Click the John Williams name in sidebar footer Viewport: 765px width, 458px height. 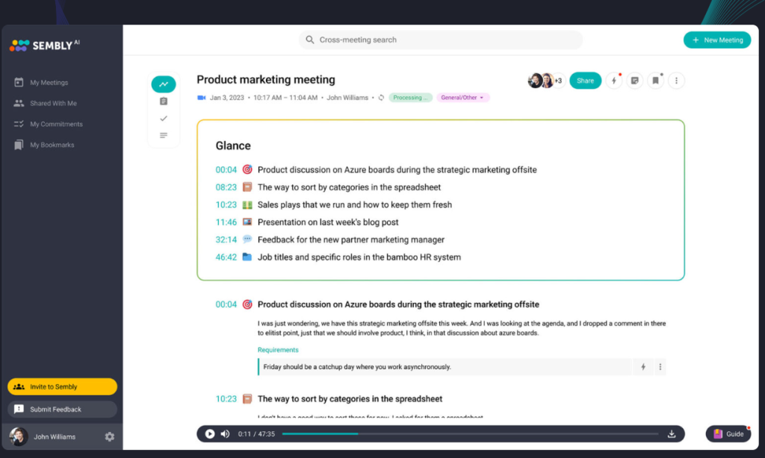pos(55,437)
